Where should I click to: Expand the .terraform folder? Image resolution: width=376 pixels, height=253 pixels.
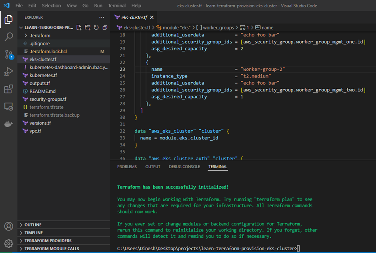click(x=40, y=36)
